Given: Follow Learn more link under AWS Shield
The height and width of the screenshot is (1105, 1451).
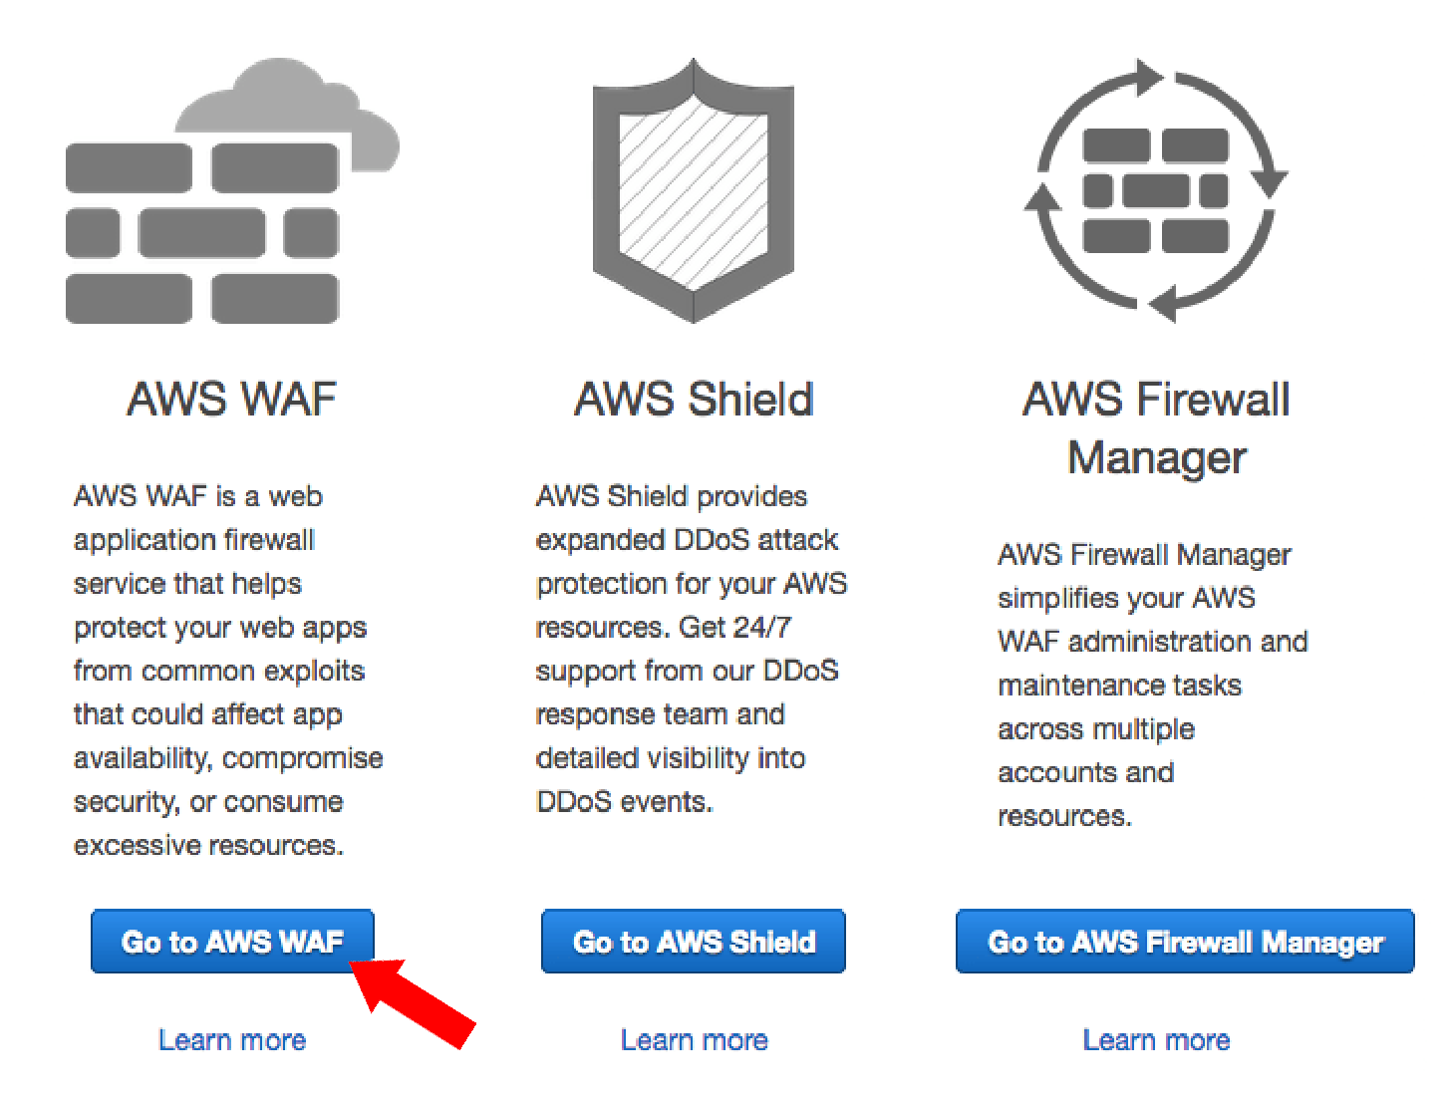Looking at the screenshot, I should click(695, 1040).
